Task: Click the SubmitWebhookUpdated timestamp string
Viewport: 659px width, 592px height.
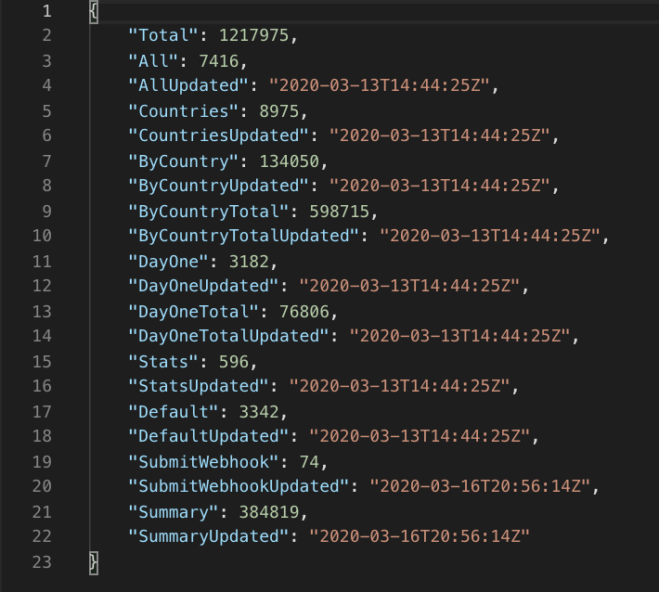Action: [480, 486]
